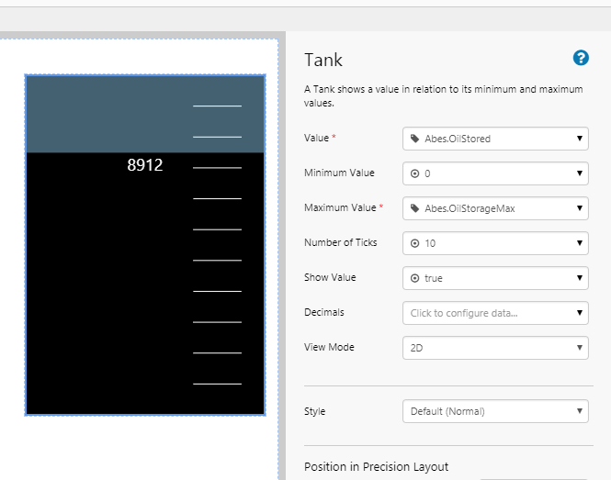Select the Abes.OilStored value text
Image resolution: width=611 pixels, height=480 pixels.
458,139
